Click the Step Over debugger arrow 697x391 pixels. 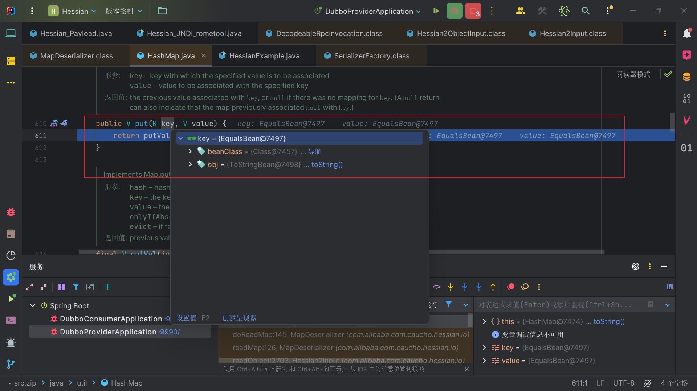pos(436,287)
